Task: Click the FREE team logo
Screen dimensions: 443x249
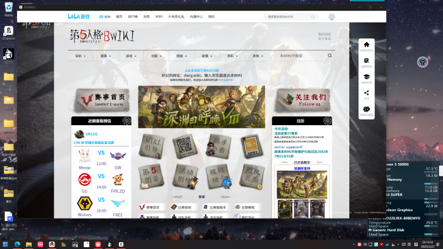Action: (x=118, y=203)
